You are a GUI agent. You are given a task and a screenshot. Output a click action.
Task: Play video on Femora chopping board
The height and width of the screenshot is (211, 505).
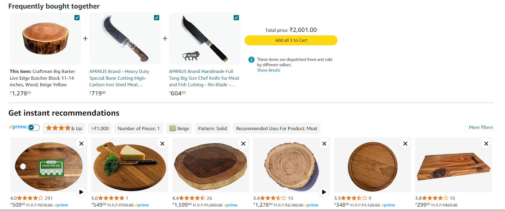click(x=81, y=192)
